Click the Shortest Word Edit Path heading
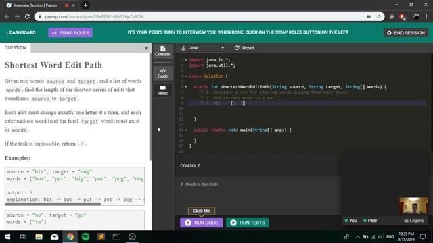 click(53, 65)
